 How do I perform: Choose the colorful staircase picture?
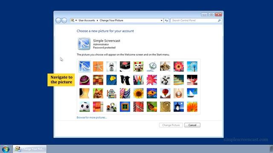179,80
